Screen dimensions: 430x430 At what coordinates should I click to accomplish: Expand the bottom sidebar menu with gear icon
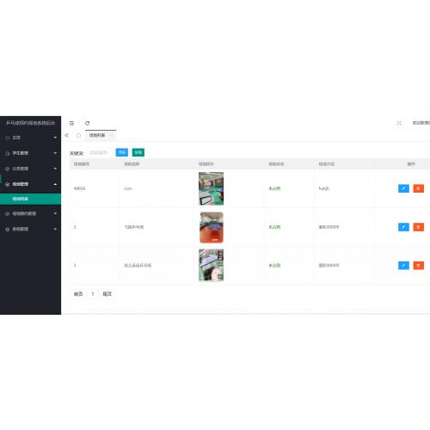point(30,230)
